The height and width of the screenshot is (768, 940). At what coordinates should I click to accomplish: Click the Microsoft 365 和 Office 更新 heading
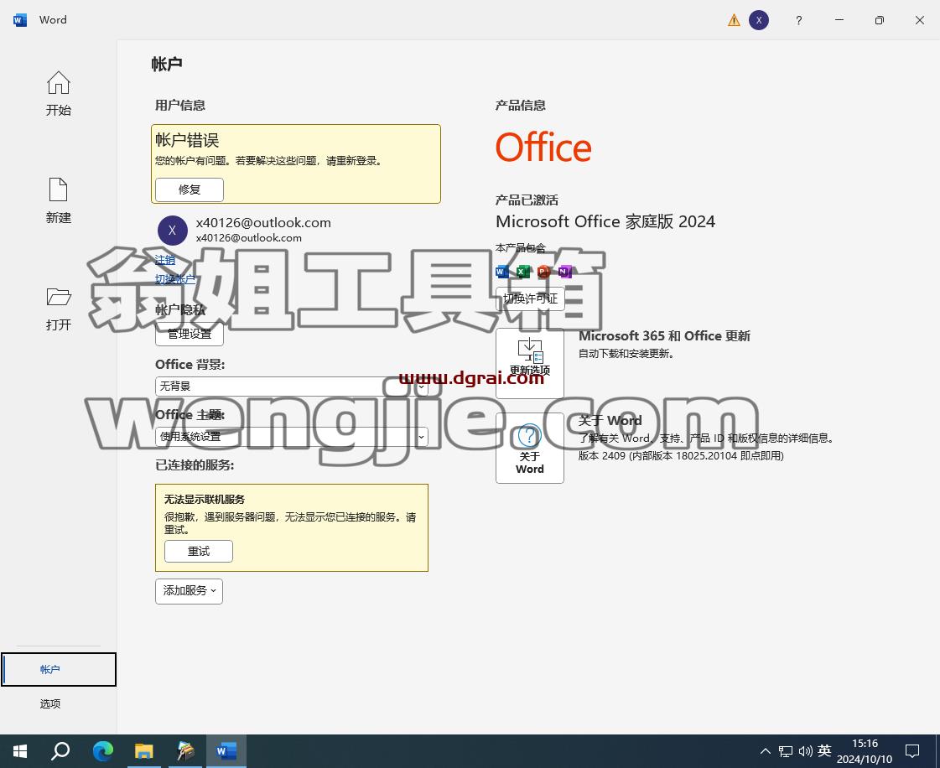click(x=664, y=335)
